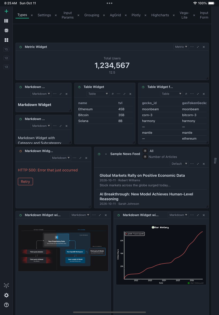
Task: Switch to the Settings tab
Action: 44,15
